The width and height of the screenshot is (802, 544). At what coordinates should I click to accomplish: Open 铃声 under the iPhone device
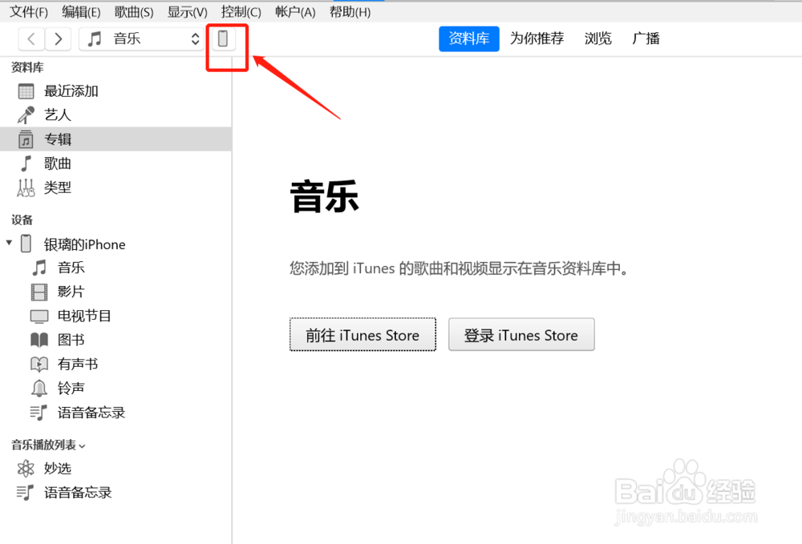71,389
